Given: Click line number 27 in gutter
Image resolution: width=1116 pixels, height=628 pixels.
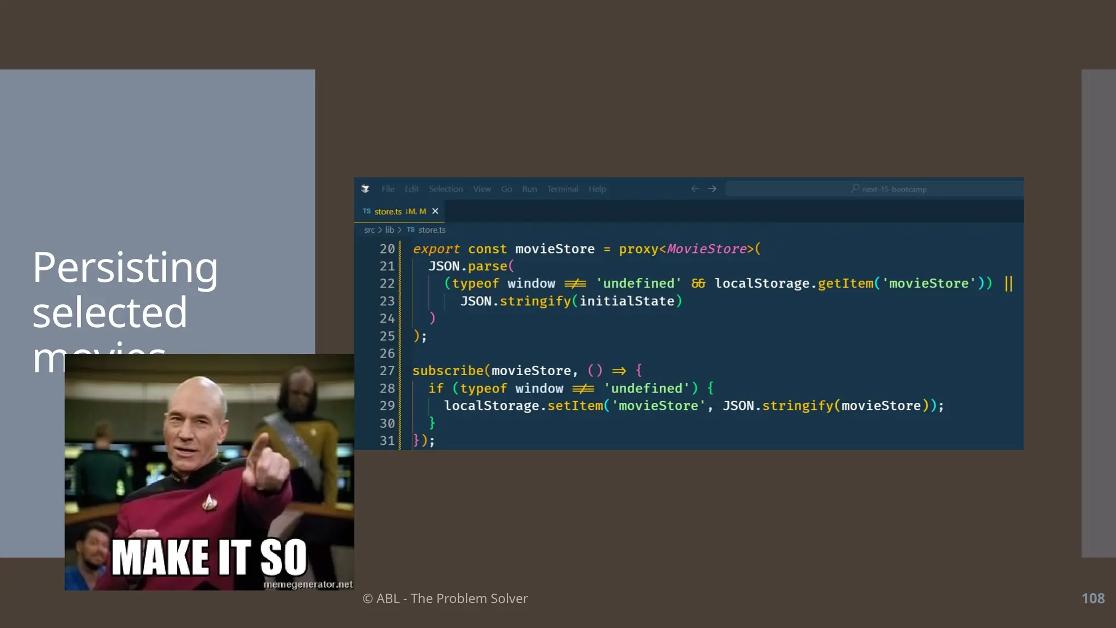Looking at the screenshot, I should tap(387, 371).
